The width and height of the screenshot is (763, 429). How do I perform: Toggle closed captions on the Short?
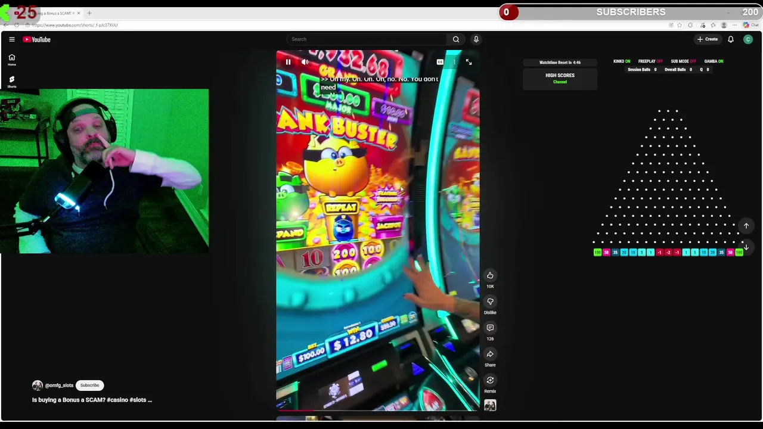(x=440, y=62)
